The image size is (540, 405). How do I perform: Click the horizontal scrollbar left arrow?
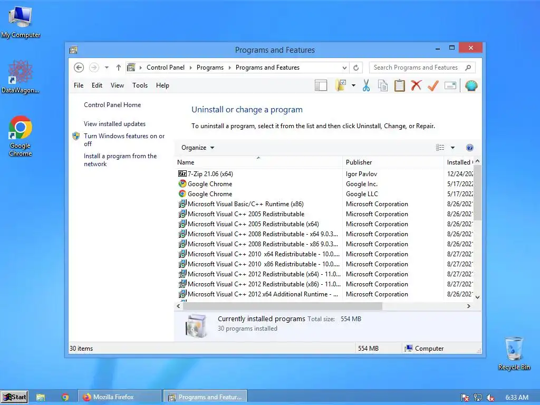(178, 306)
